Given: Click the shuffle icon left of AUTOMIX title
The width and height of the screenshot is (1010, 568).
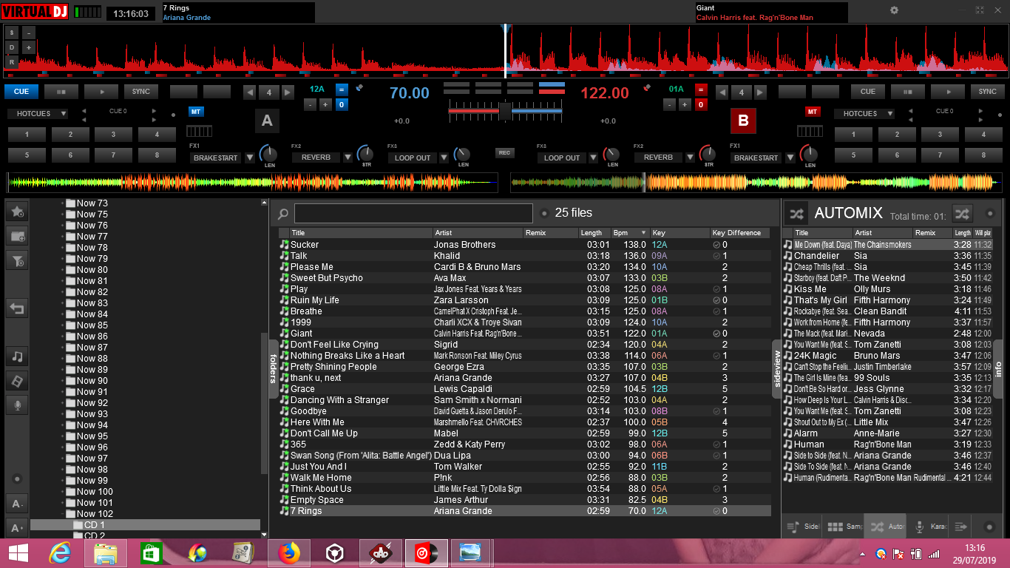Looking at the screenshot, I should click(x=796, y=214).
